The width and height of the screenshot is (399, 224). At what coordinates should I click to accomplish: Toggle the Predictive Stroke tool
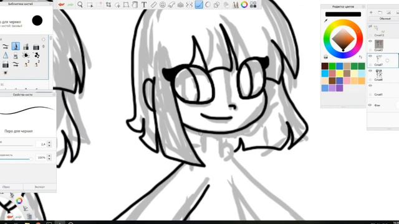[208, 4]
